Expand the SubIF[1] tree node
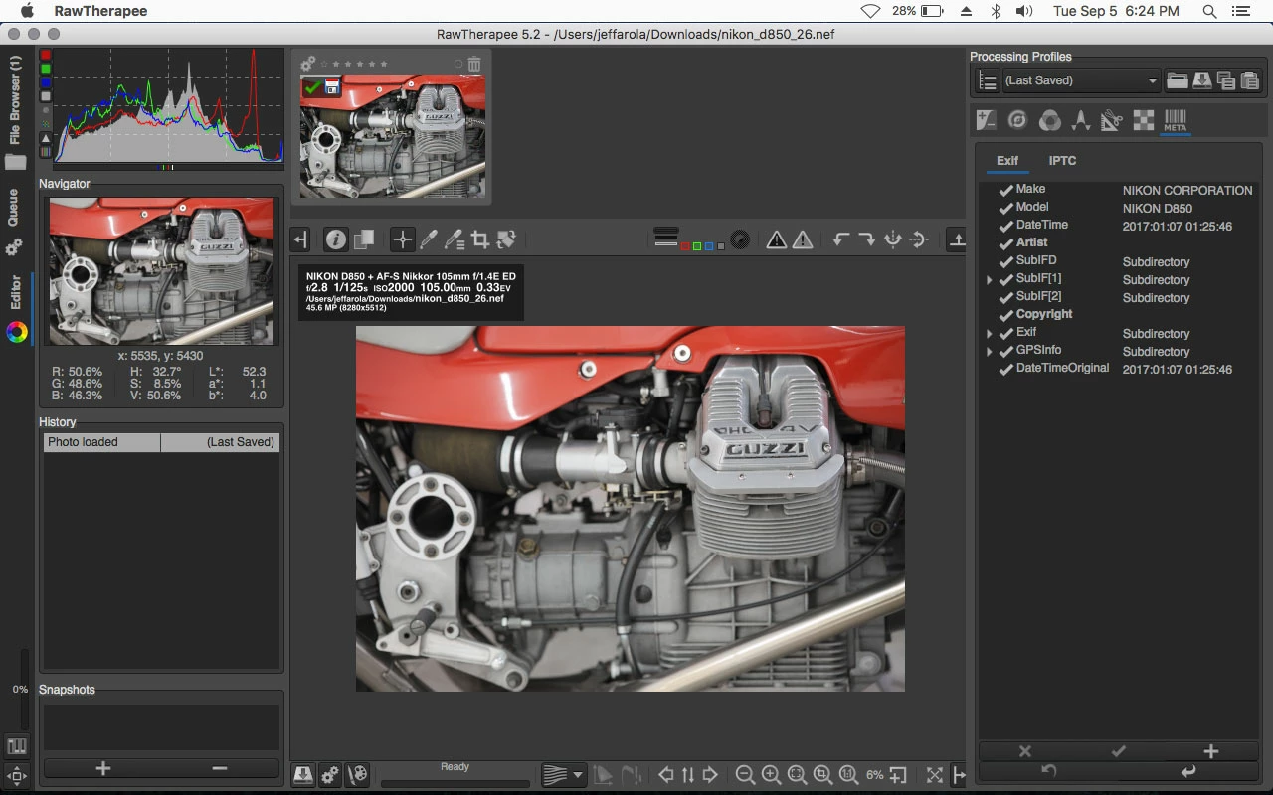The image size is (1273, 795). click(989, 280)
